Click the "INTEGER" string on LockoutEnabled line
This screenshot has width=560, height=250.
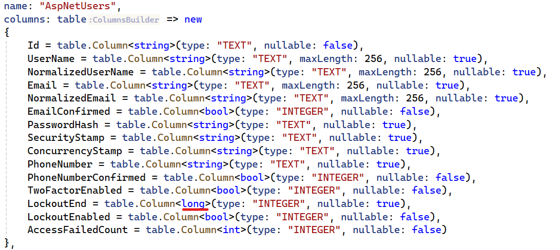pyautogui.click(x=302, y=217)
